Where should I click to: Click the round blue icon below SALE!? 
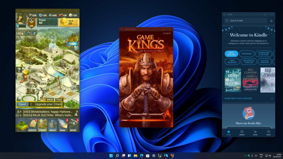[x=76, y=48]
